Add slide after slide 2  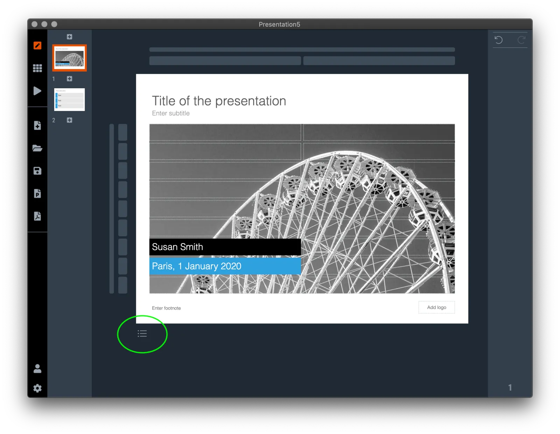point(69,120)
